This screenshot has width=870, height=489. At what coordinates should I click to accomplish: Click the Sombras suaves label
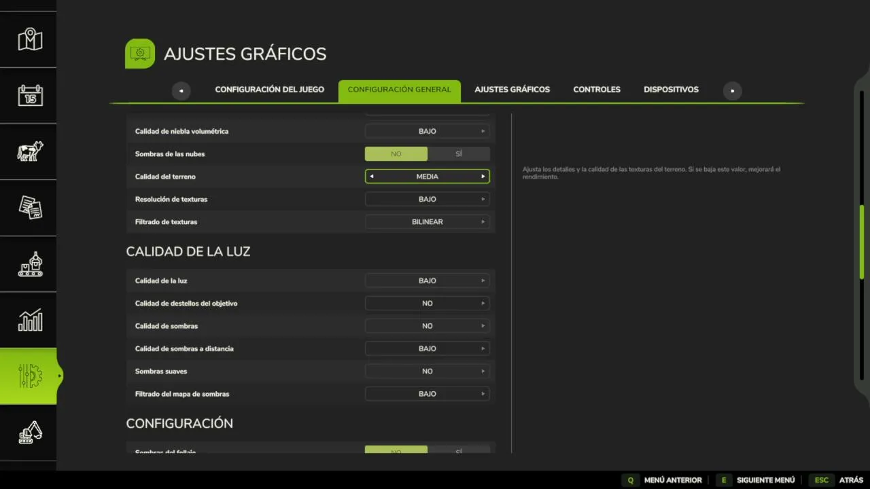click(x=161, y=372)
